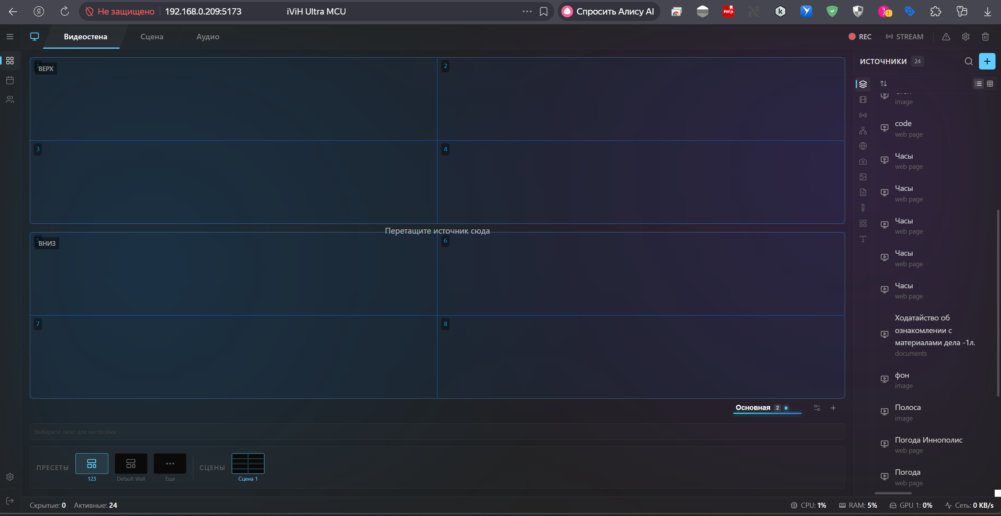The width and height of the screenshot is (1001, 516).
Task: Click the logout icon in left sidebar
Action: (x=10, y=501)
